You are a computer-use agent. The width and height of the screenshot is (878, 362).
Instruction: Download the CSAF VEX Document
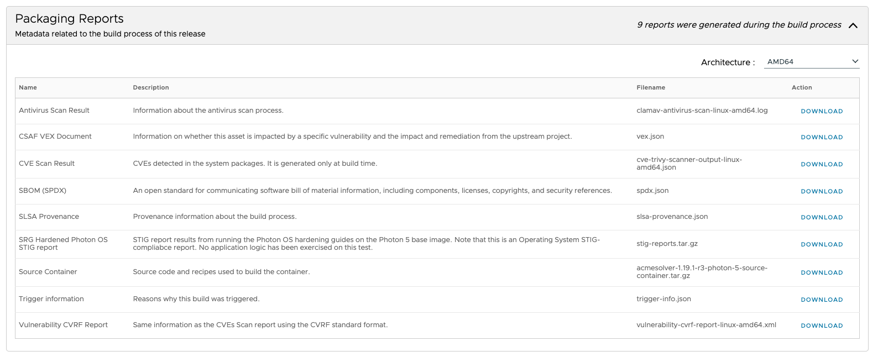pyautogui.click(x=822, y=137)
